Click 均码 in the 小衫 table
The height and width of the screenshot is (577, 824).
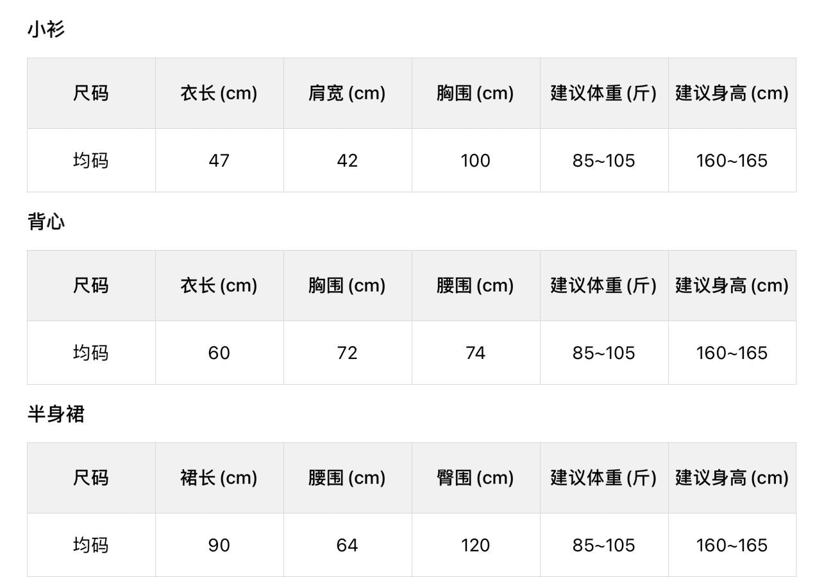(90, 160)
